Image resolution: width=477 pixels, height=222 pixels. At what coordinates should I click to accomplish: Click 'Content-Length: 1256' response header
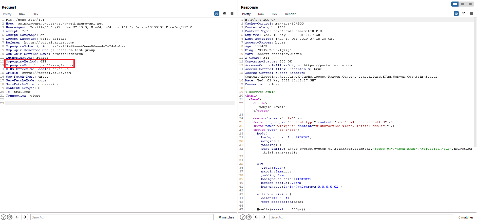click(265, 27)
